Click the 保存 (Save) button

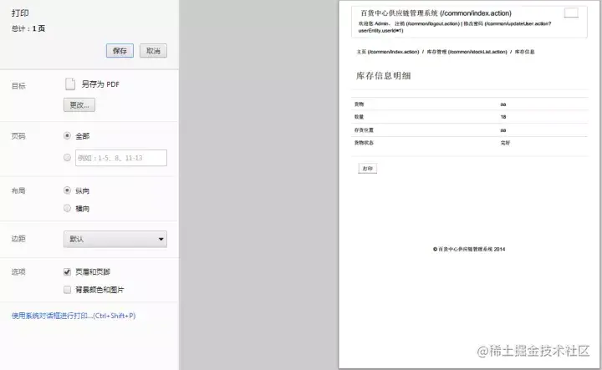coord(120,51)
